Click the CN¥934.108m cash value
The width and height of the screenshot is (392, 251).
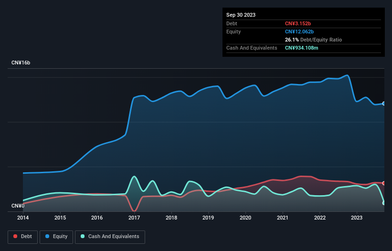tap(301, 48)
